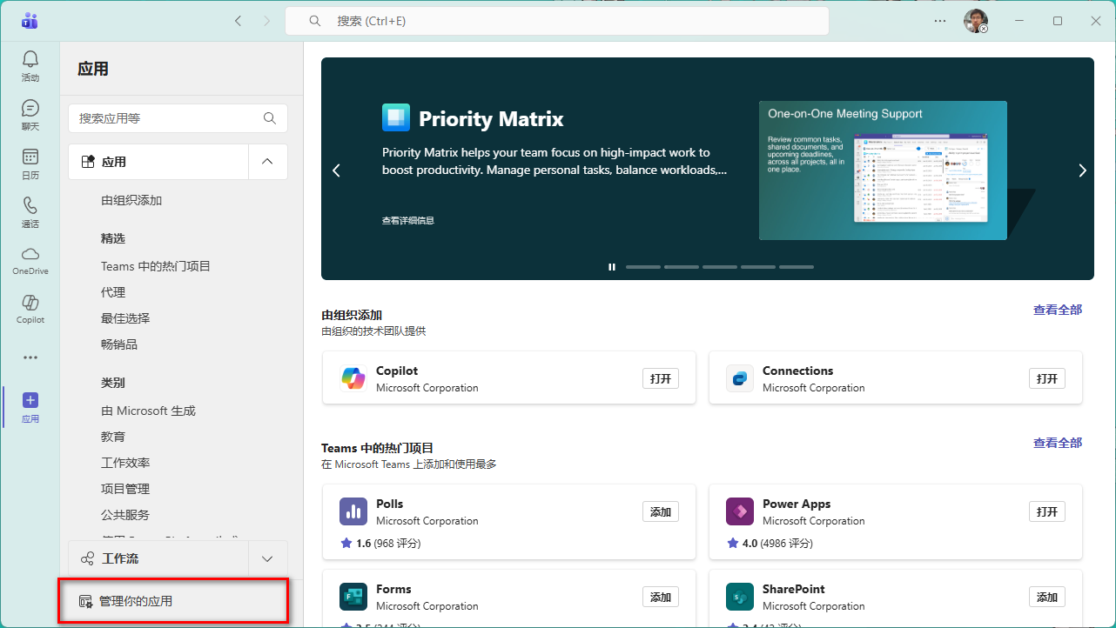Open 管理你的应用

click(172, 601)
